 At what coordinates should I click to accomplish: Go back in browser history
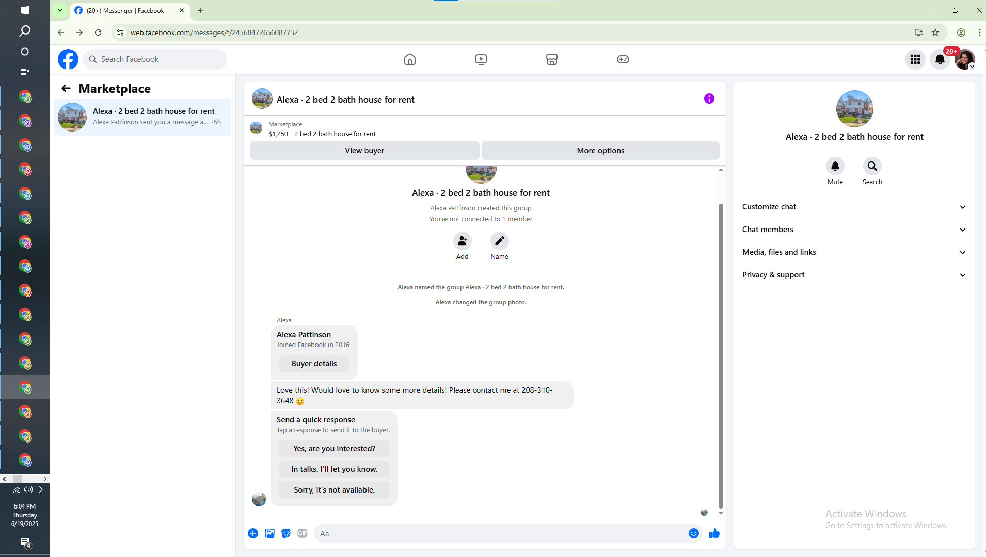(x=61, y=32)
